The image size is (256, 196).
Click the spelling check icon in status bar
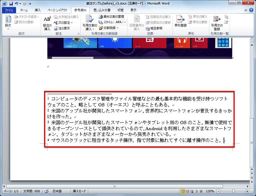[x=46, y=191]
